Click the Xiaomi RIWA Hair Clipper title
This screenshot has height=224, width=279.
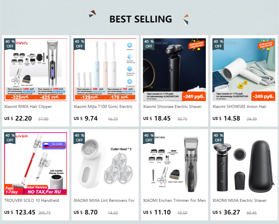28,107
